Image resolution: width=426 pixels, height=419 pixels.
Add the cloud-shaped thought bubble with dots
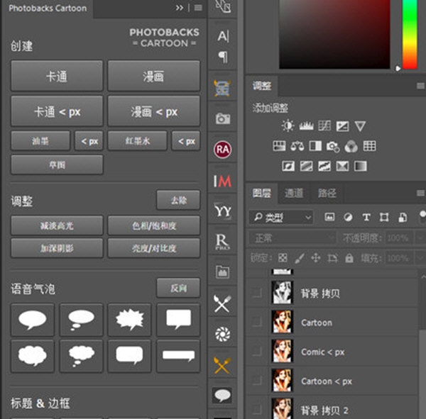tap(81, 353)
